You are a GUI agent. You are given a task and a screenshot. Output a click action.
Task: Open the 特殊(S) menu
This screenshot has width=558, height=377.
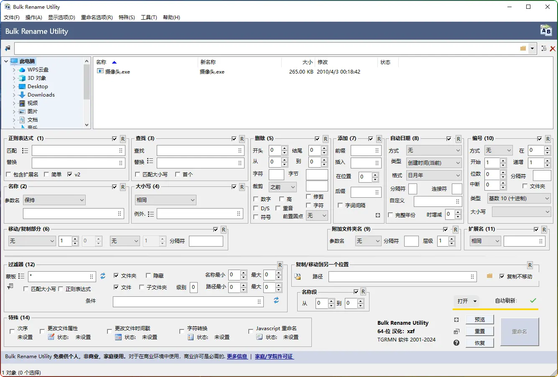pyautogui.click(x=127, y=18)
